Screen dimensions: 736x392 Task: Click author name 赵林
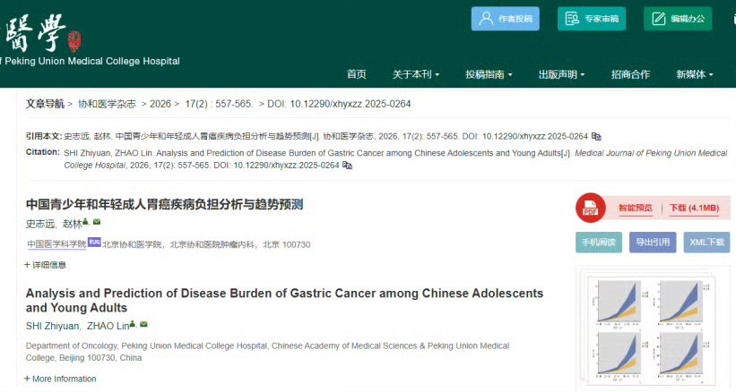tap(73, 224)
